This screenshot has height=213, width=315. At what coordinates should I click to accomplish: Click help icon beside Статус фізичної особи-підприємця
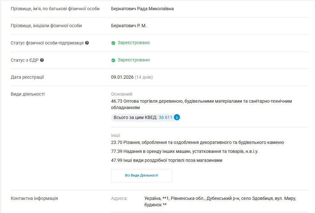[87, 43]
